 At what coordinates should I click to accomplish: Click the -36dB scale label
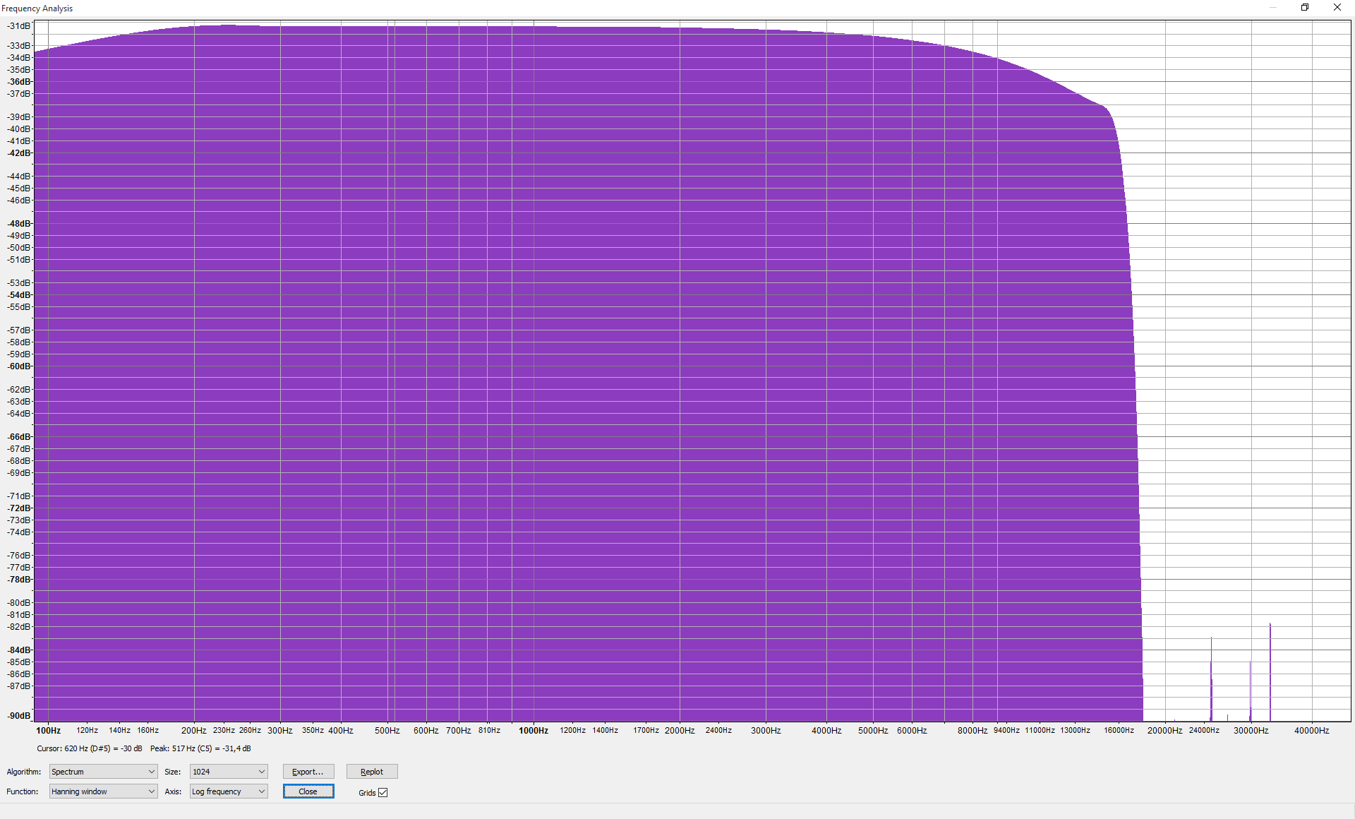point(19,82)
